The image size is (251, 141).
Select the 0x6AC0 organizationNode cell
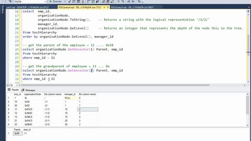33,121
